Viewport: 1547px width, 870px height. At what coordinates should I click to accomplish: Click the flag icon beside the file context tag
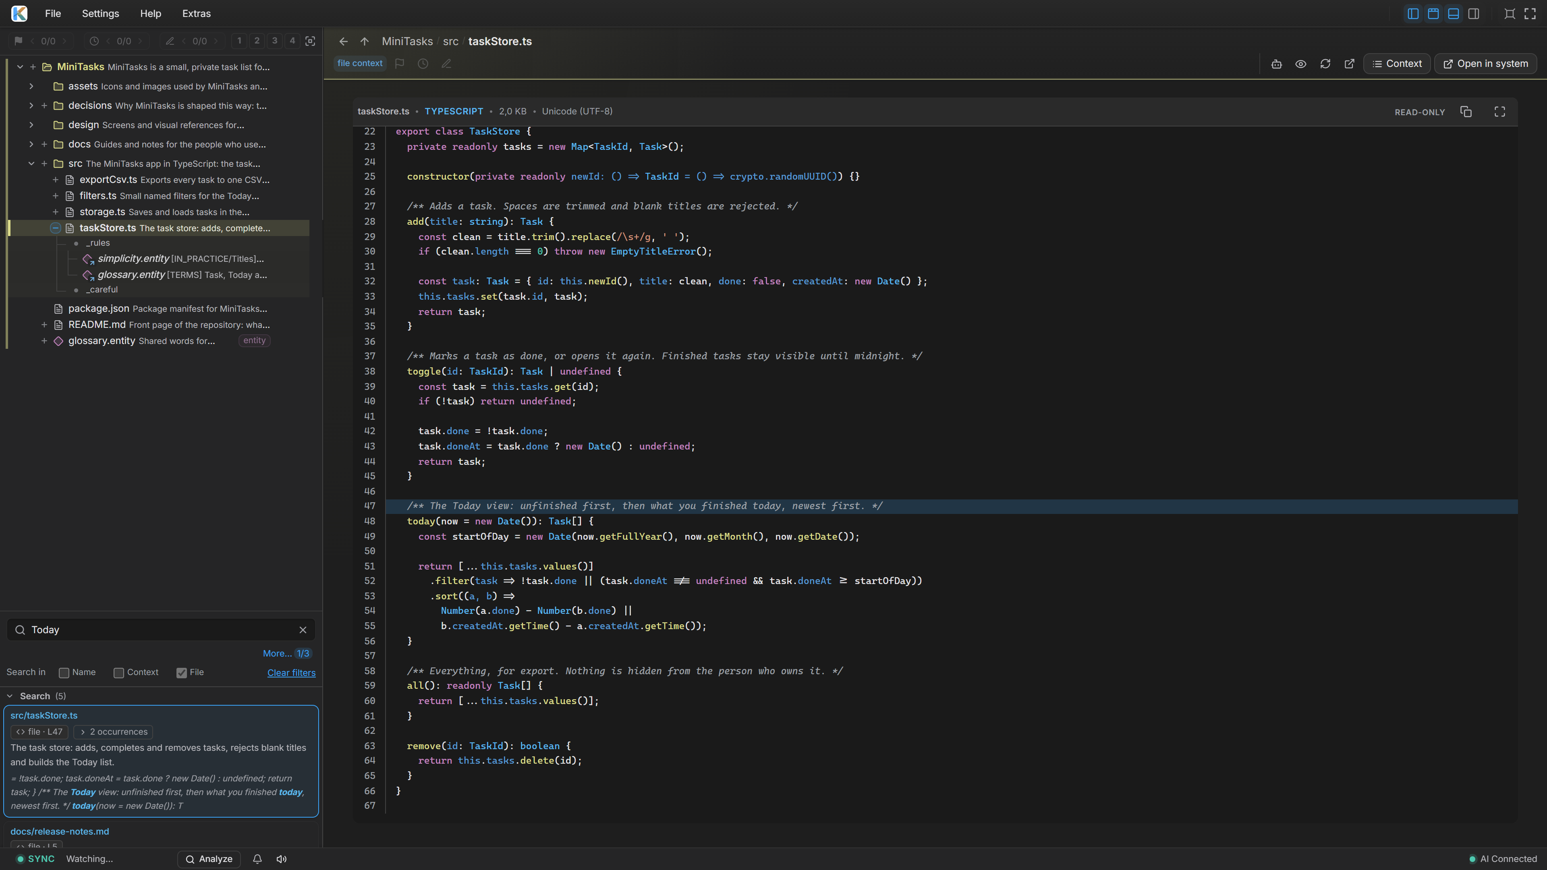pos(400,64)
